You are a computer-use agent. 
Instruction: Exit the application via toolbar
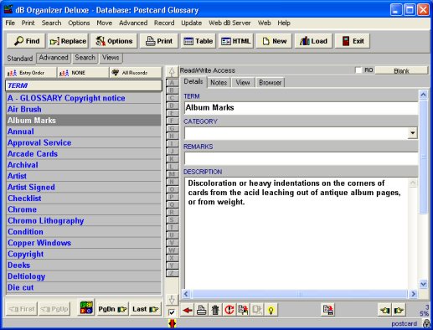point(353,41)
